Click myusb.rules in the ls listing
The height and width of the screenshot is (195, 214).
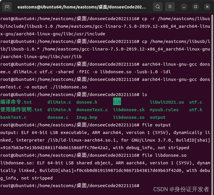point(164,110)
